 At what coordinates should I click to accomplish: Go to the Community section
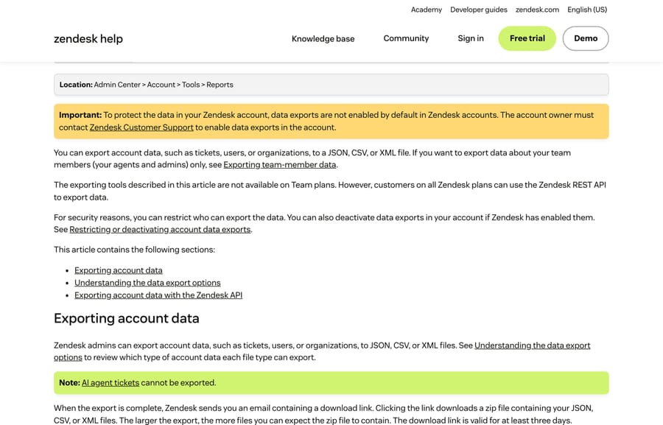[406, 38]
